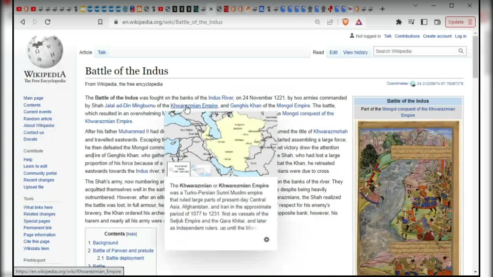Reload the page with the refresh icon
Screen dimensions: 493x277
[x=48, y=22]
